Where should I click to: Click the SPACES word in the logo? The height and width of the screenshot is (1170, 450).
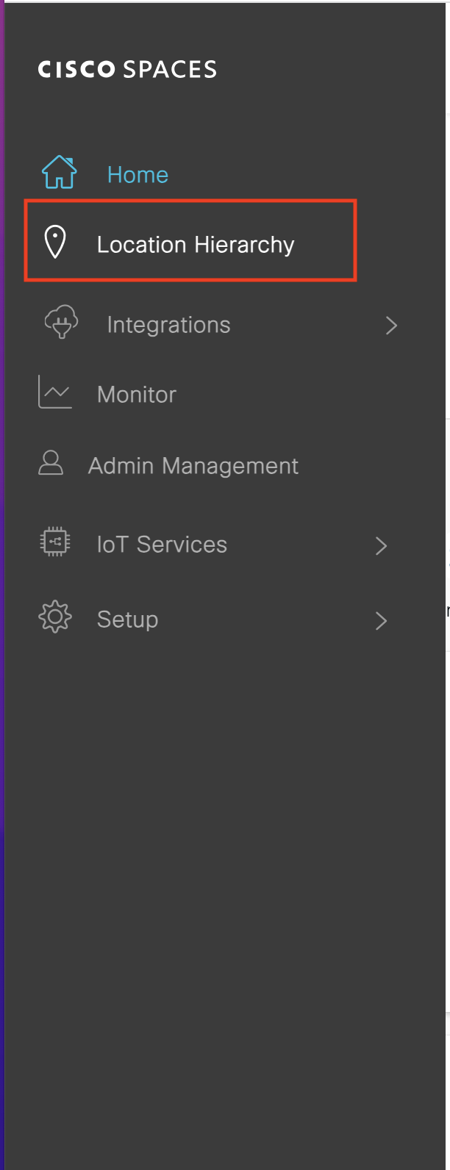click(170, 70)
